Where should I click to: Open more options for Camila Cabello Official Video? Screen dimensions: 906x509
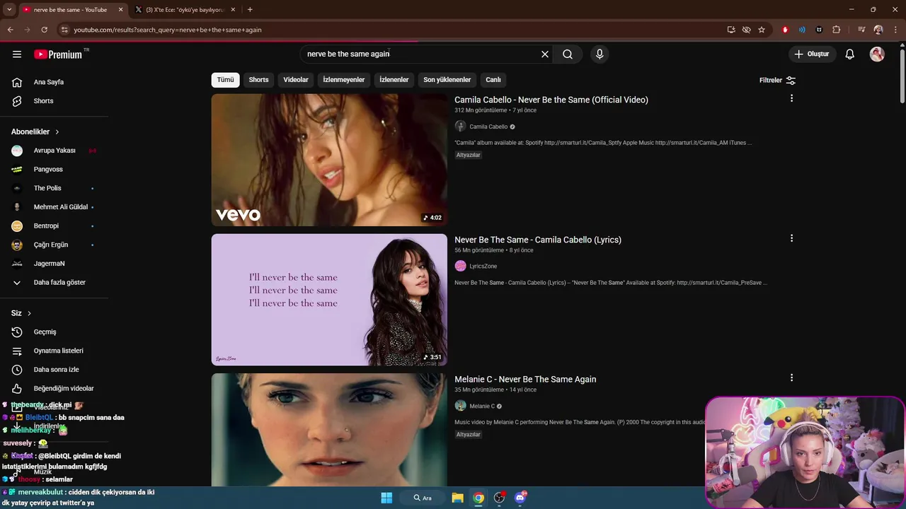tap(791, 98)
